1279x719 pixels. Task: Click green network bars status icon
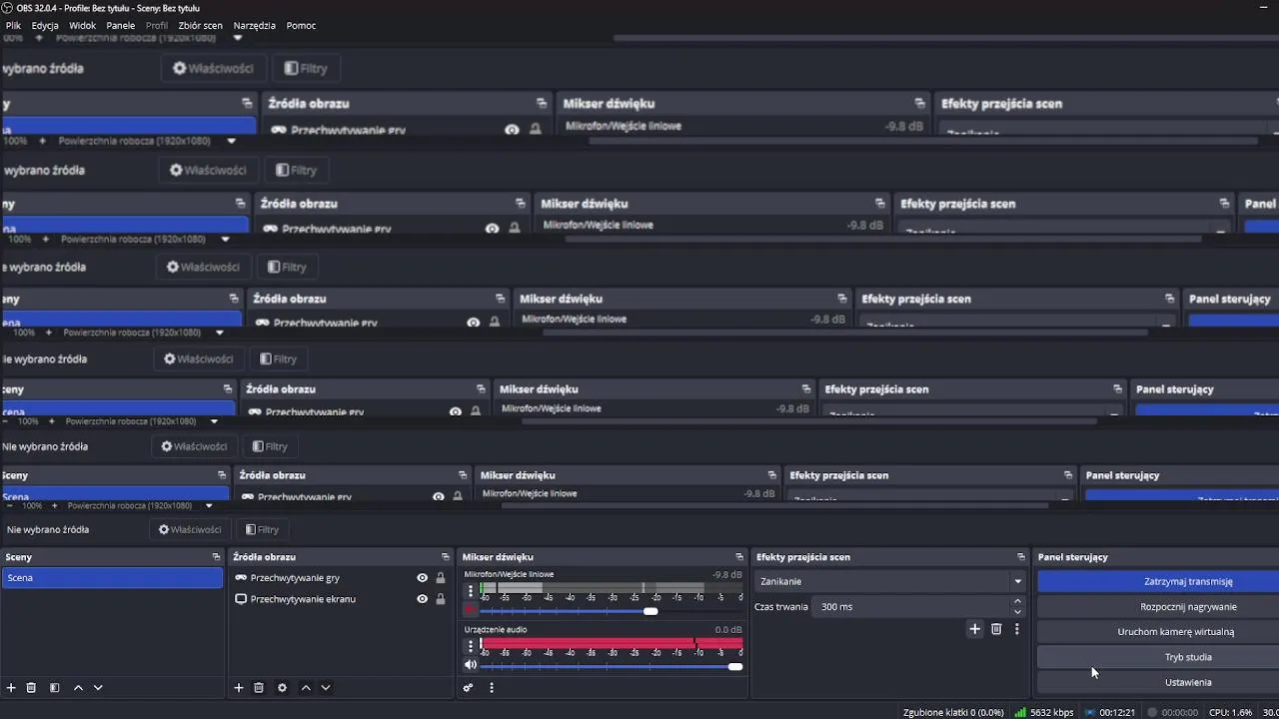1020,712
